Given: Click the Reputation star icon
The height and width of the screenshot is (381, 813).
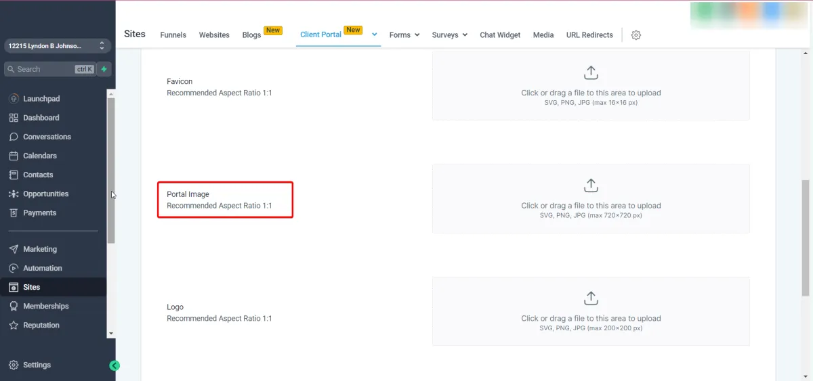Looking at the screenshot, I should coord(14,325).
